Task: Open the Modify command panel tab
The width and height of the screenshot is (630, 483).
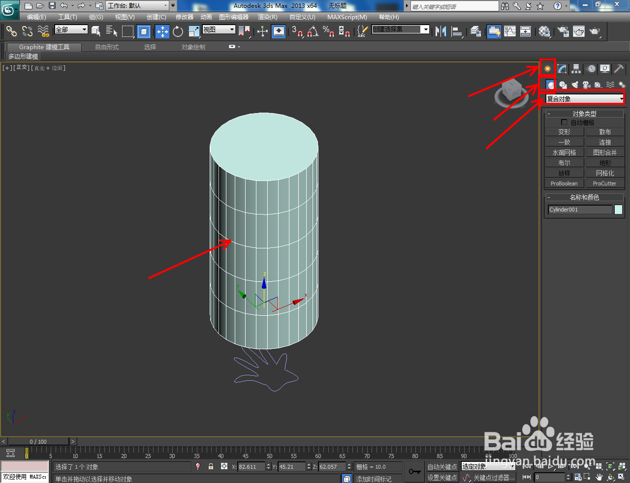Action: click(562, 69)
